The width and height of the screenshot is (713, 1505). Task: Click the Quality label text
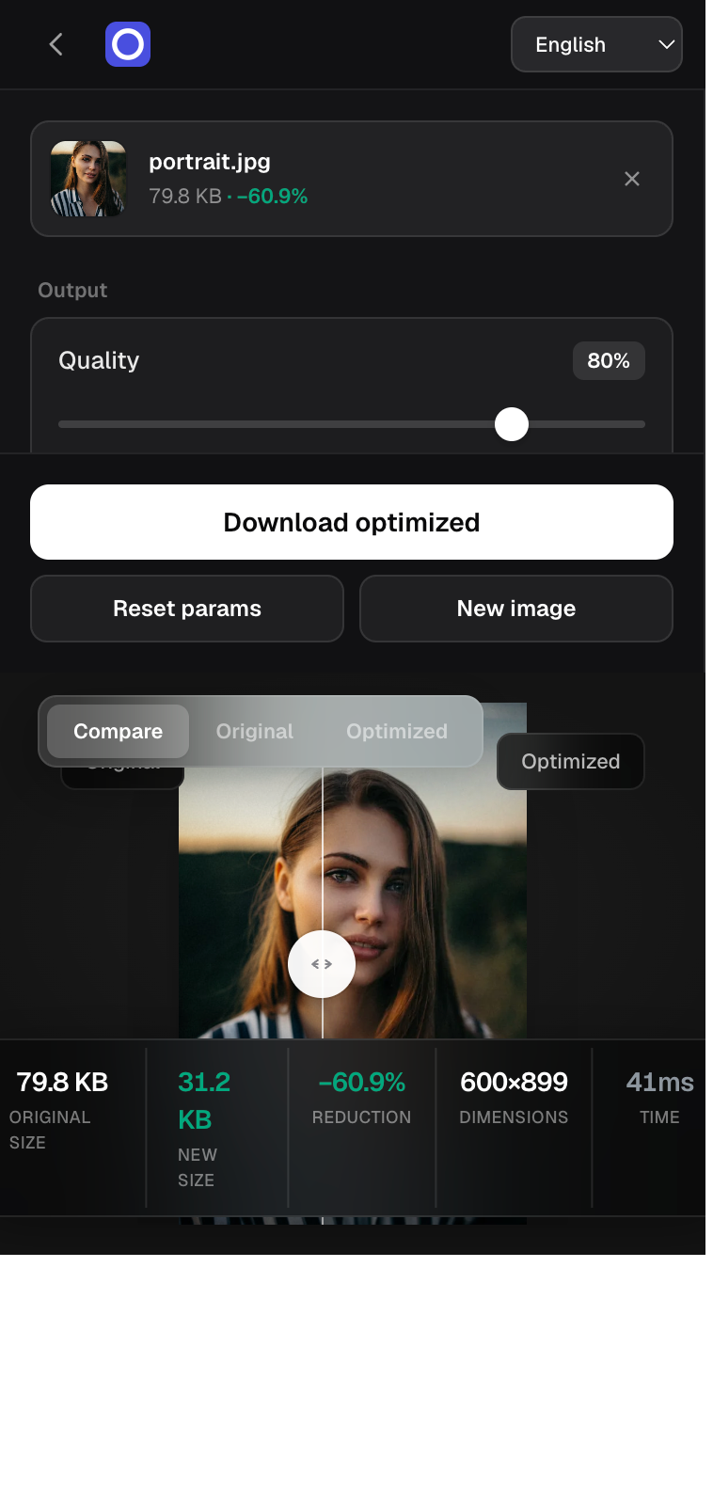point(99,360)
